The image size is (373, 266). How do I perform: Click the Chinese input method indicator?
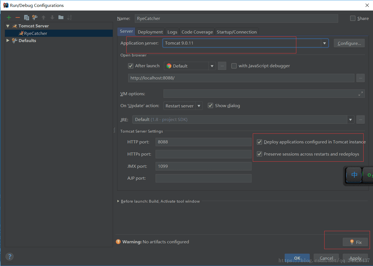pos(354,175)
